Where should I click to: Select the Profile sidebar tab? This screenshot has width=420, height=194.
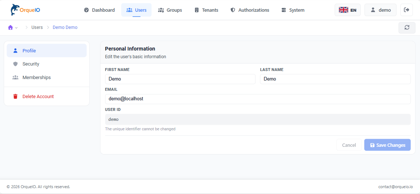[x=47, y=51]
